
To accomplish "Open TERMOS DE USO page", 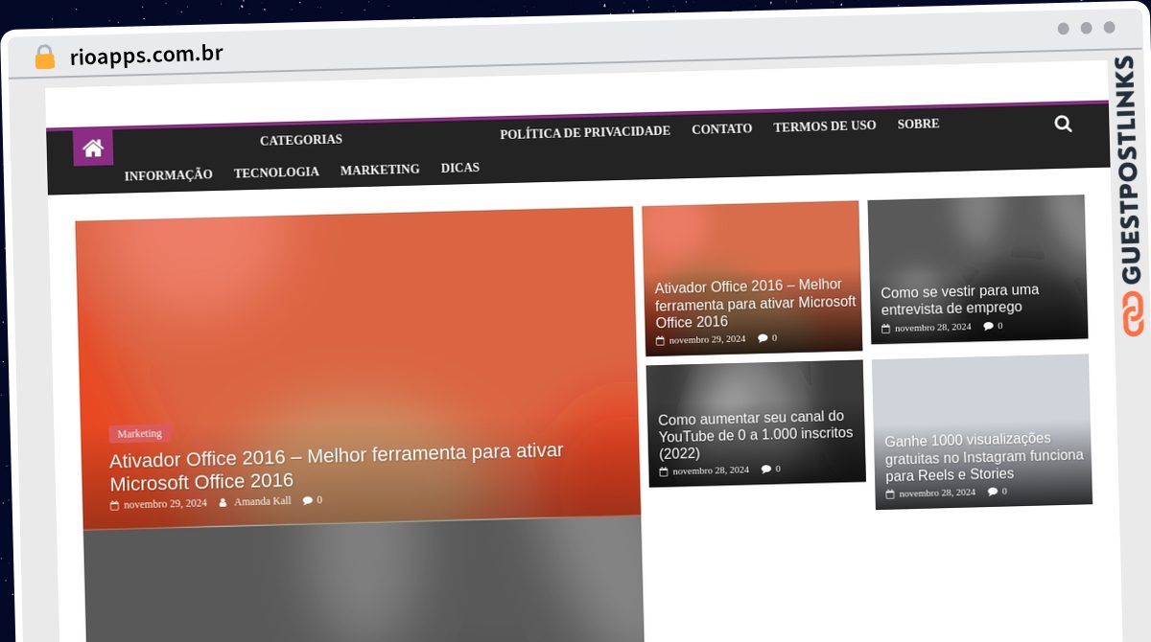I will tap(825, 126).
